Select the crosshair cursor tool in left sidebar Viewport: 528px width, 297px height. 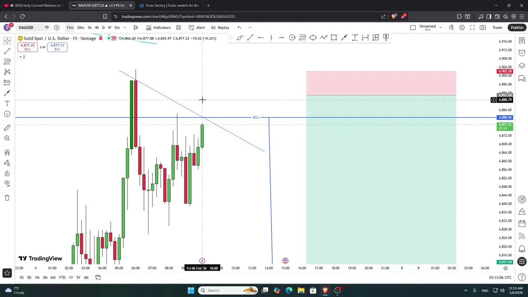click(x=7, y=40)
